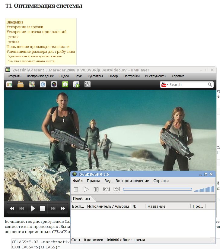Open Файл menu in DeaDBeeF
Viewport: 220px width, 249px height.
tap(78, 181)
